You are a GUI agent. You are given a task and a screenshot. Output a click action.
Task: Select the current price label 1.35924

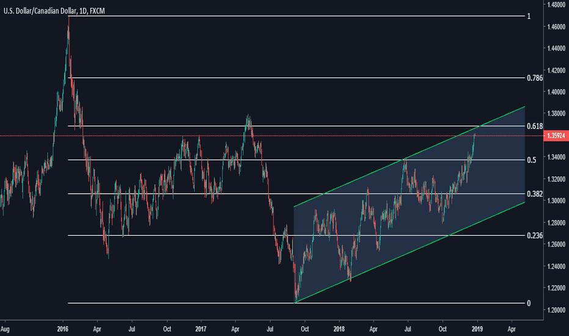point(556,136)
